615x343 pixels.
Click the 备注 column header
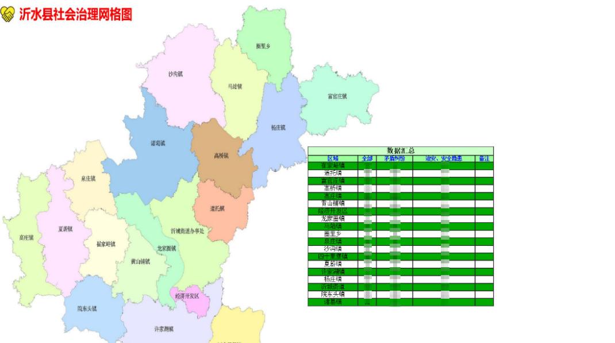pyautogui.click(x=484, y=159)
